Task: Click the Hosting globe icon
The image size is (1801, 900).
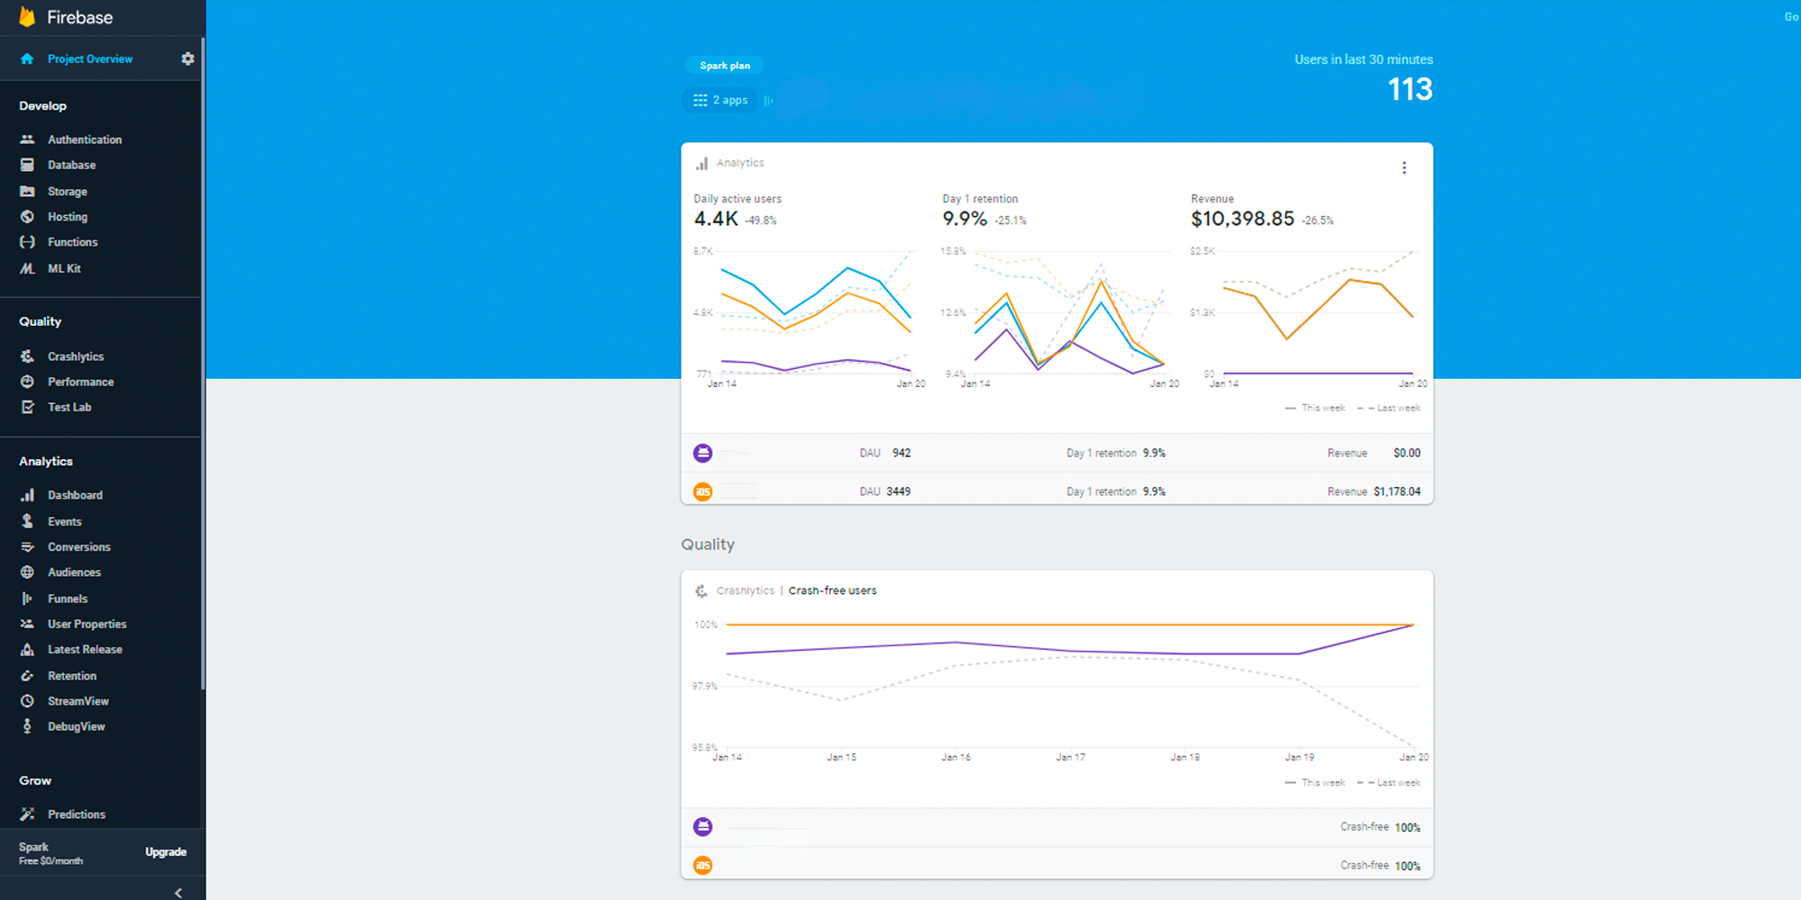Action: click(x=27, y=217)
